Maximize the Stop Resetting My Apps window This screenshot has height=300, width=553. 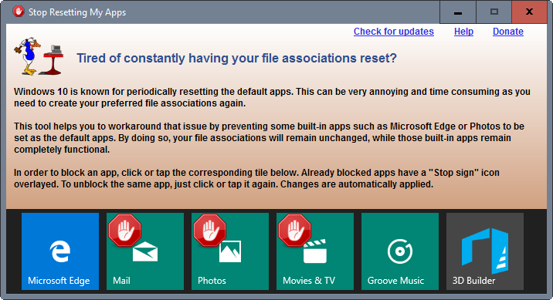(x=494, y=12)
